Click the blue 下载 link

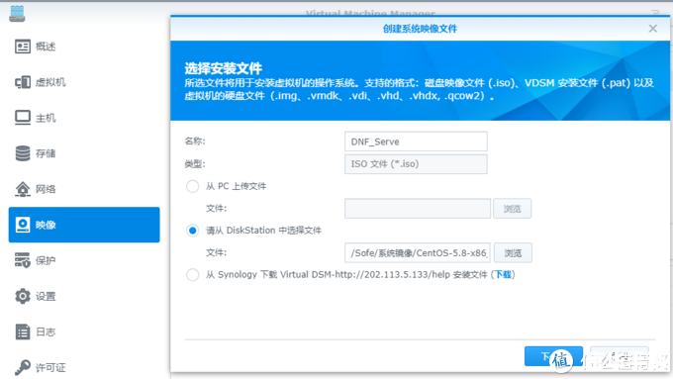point(503,275)
